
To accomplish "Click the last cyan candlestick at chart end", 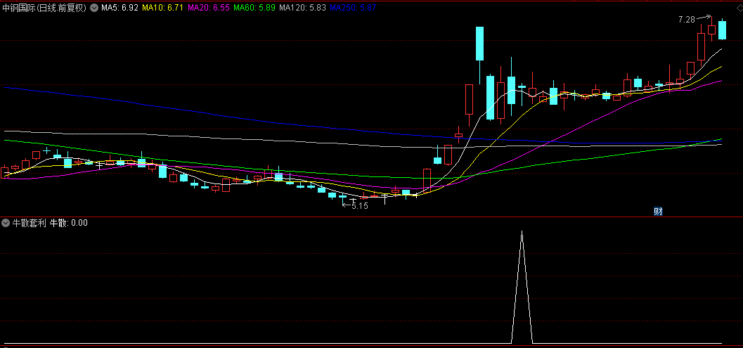I will coord(722,30).
